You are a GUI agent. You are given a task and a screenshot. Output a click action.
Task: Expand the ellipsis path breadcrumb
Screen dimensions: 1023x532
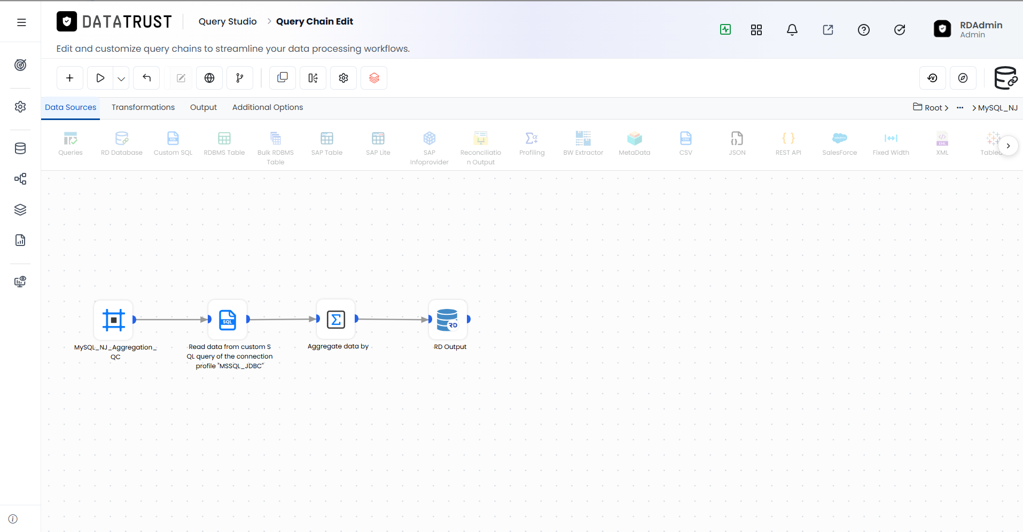[960, 108]
